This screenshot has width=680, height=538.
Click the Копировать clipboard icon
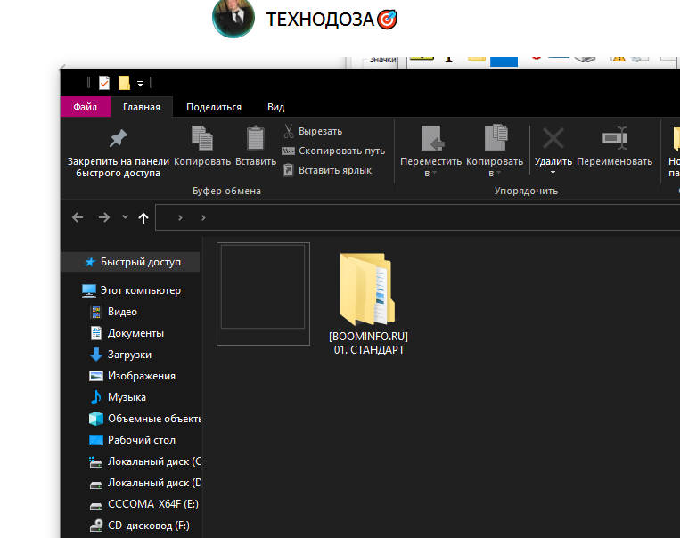pyautogui.click(x=202, y=138)
